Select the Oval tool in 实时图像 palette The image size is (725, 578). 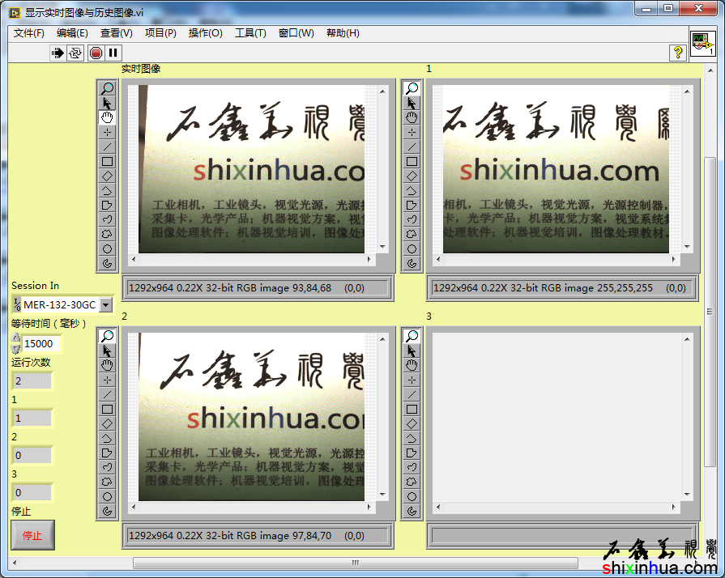click(x=107, y=249)
